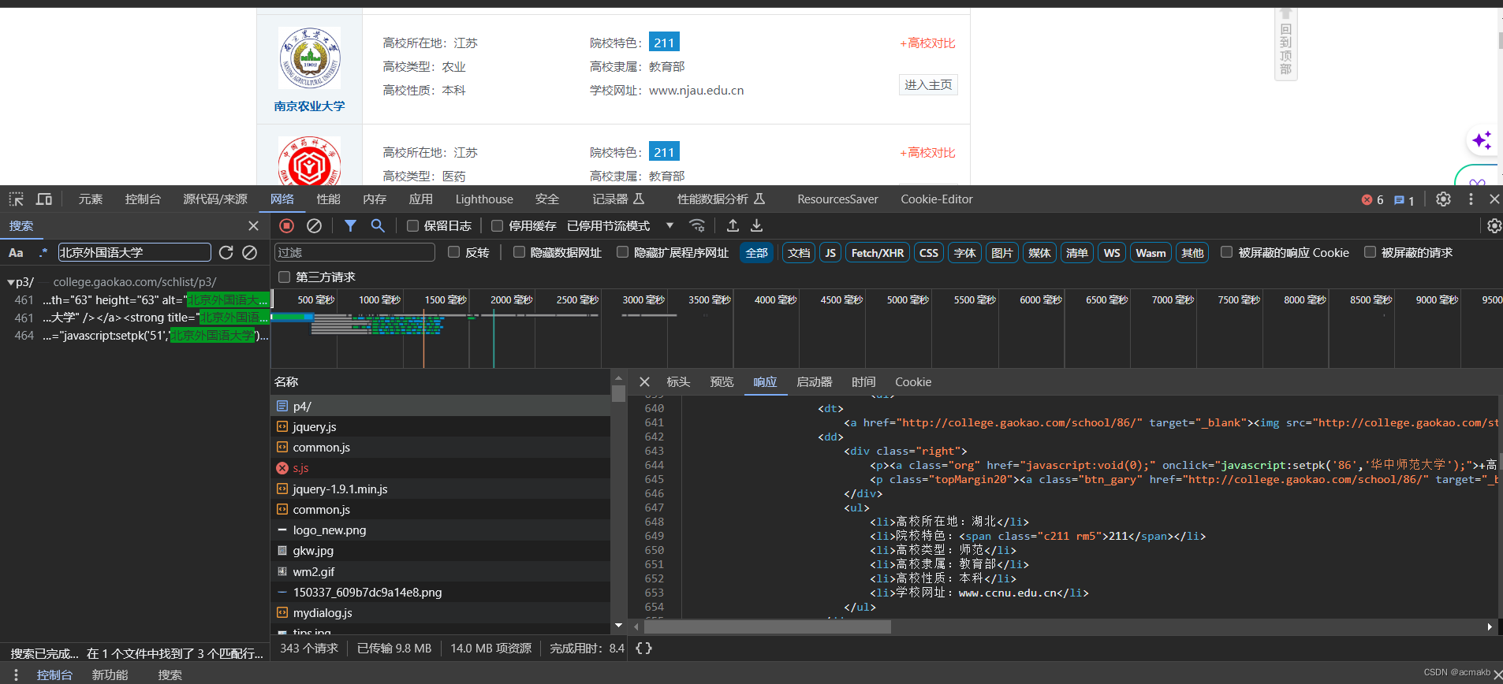Refresh the search results

[x=226, y=252]
